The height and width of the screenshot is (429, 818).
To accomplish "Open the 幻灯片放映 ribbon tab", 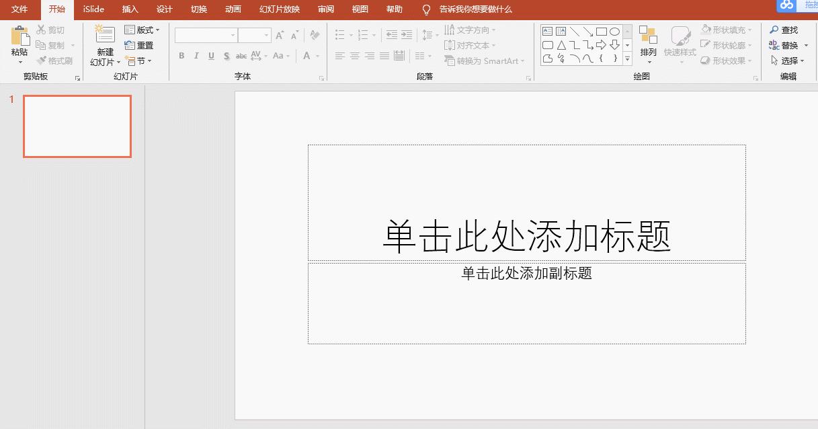I will coord(280,9).
